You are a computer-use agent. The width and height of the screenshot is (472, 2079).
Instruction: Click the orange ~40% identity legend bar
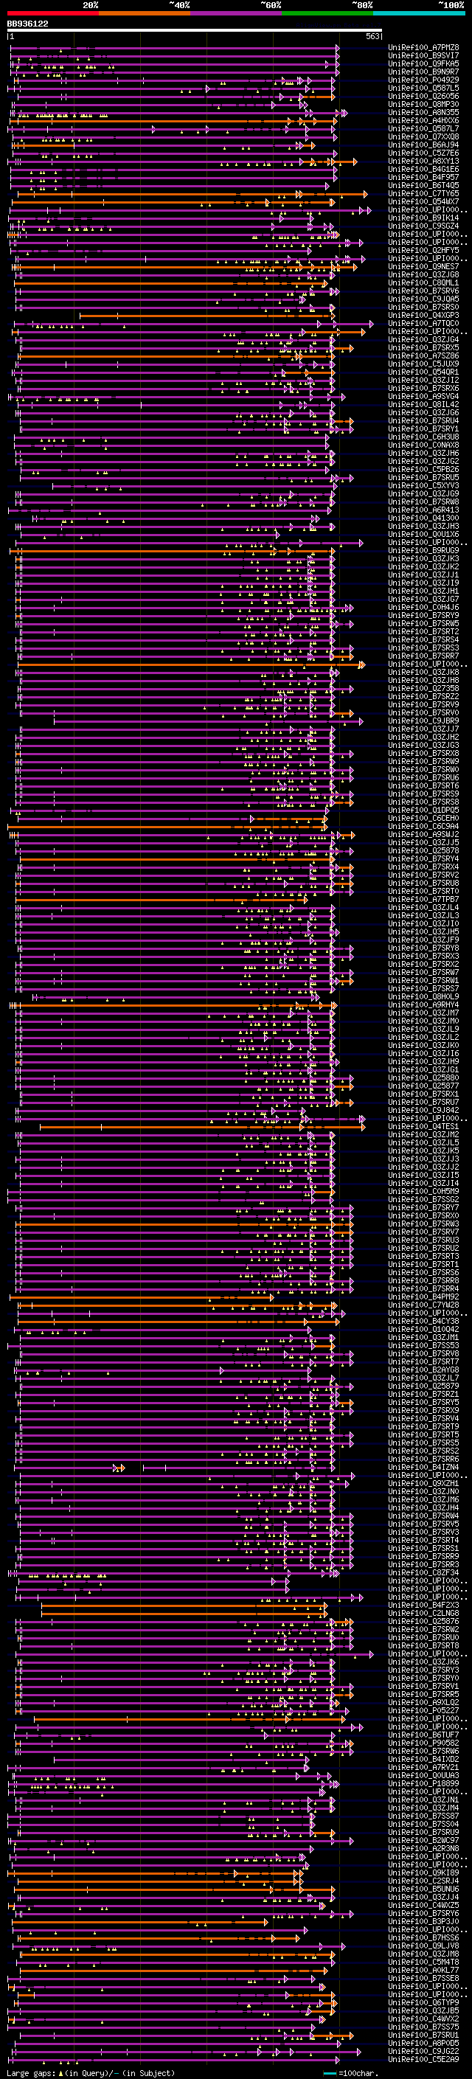click(145, 14)
